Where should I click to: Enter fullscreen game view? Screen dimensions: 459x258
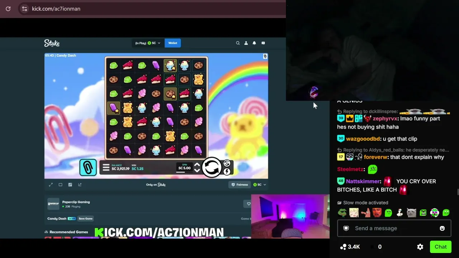[x=51, y=185]
